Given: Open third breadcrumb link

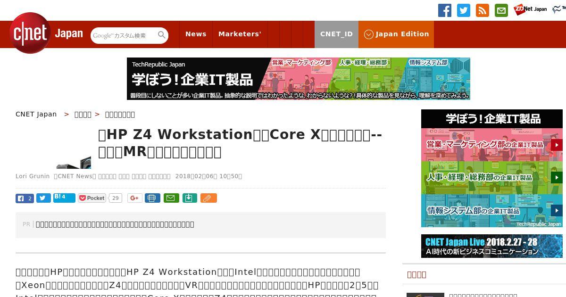Looking at the screenshot, I should (x=120, y=114).
